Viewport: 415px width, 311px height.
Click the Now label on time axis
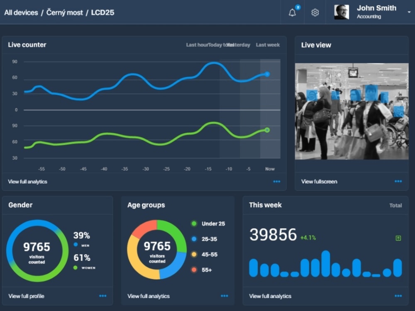tap(270, 169)
